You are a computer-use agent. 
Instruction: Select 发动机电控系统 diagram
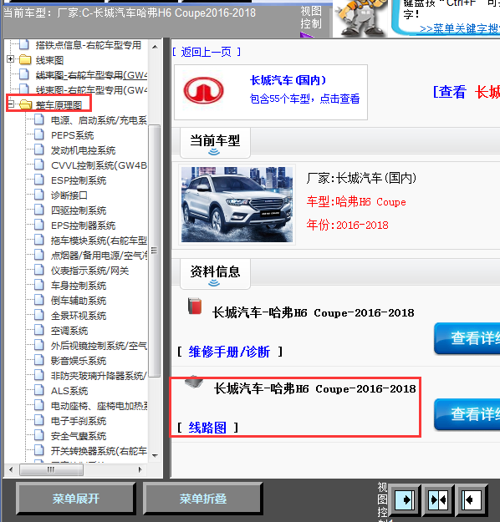click(83, 150)
